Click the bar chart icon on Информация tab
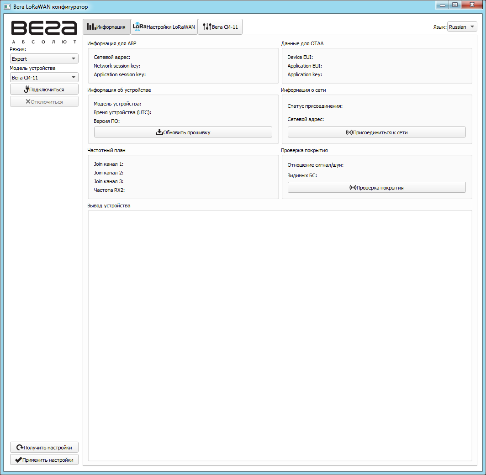Screen dimensions: 486x475 point(91,26)
